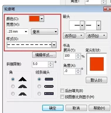This screenshot has height=113, width=111.
Task: Click the 确定 button
Action: click(x=53, y=108)
